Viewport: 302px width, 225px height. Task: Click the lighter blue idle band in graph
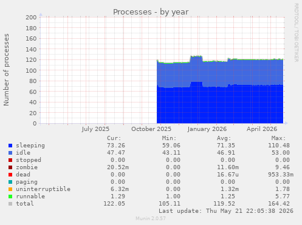(x=220, y=73)
